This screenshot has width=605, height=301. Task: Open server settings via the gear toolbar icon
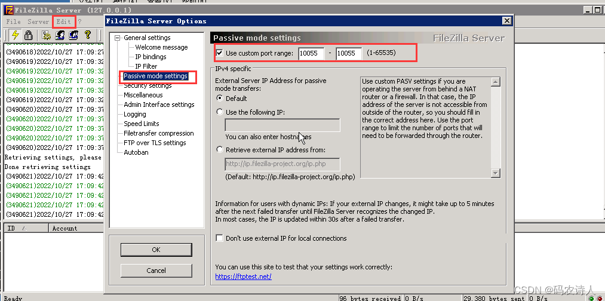47,35
